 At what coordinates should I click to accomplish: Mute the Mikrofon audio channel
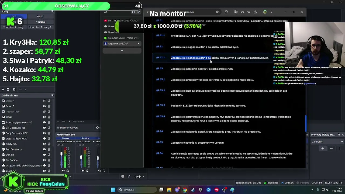point(63,171)
